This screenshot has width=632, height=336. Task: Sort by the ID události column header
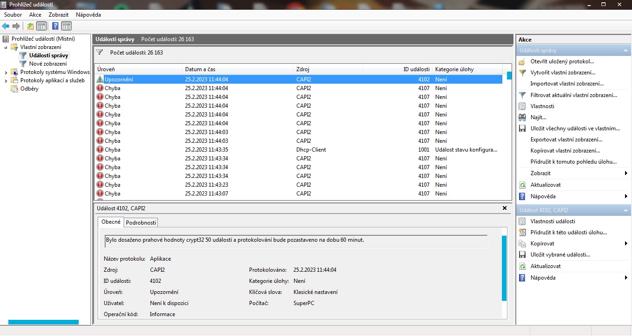tap(397, 69)
